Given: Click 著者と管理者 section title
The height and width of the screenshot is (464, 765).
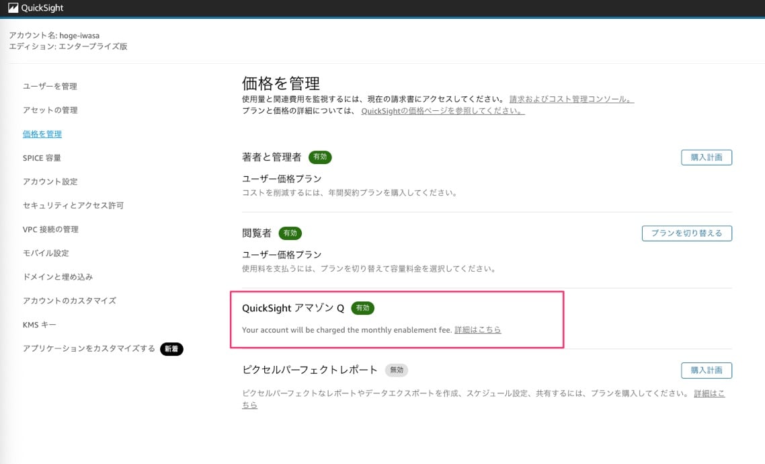Looking at the screenshot, I should click(272, 157).
